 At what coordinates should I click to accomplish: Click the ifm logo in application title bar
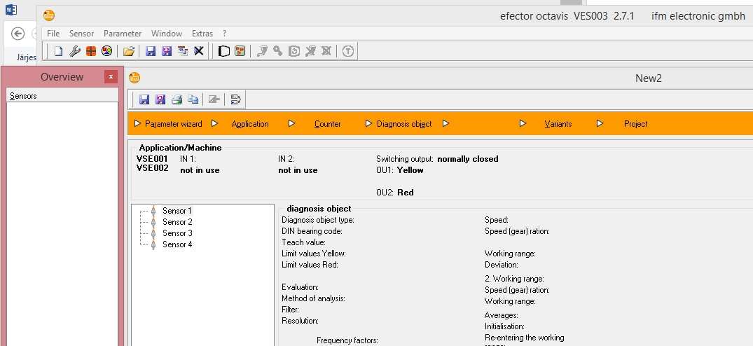(x=49, y=15)
